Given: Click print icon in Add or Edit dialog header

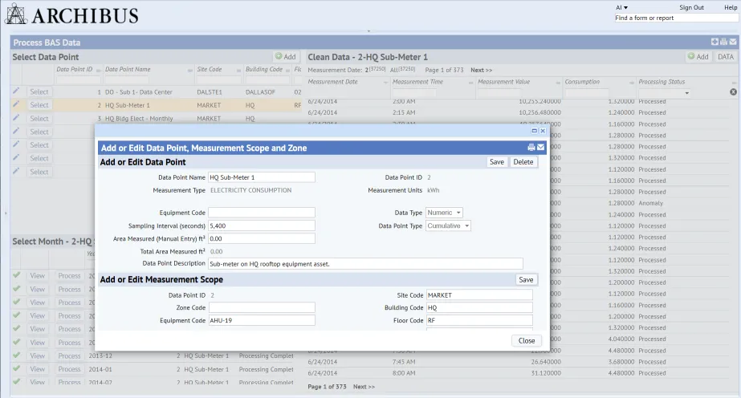Looking at the screenshot, I should 531,148.
